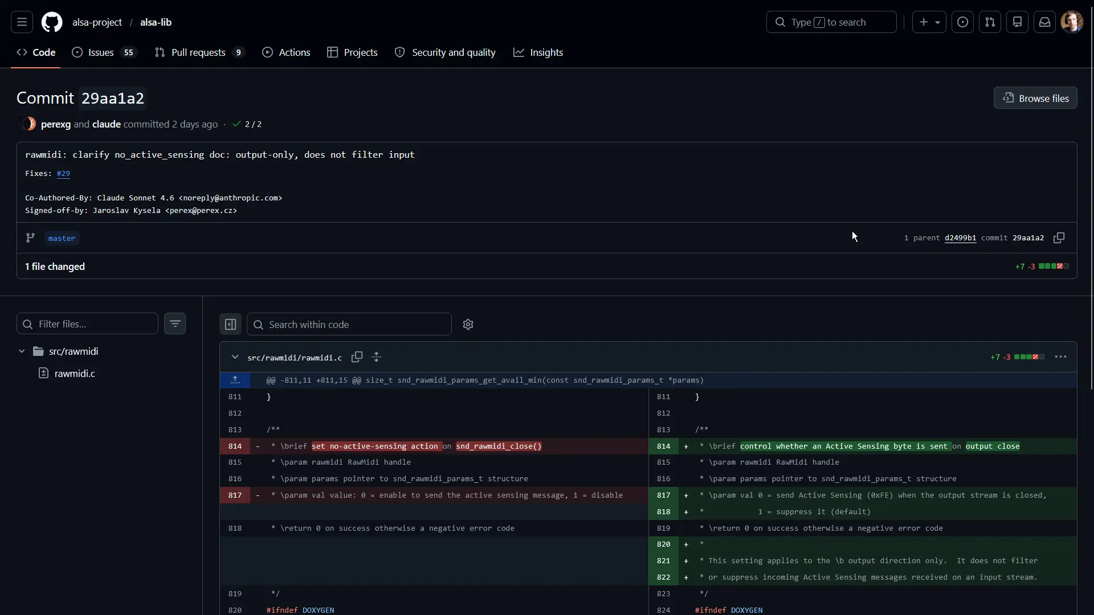The width and height of the screenshot is (1094, 615).
Task: Open the alsa-project organization link
Action: pyautogui.click(x=97, y=22)
